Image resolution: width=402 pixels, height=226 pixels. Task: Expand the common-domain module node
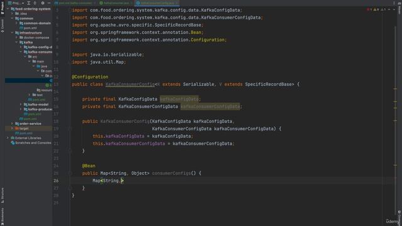(x=17, y=23)
